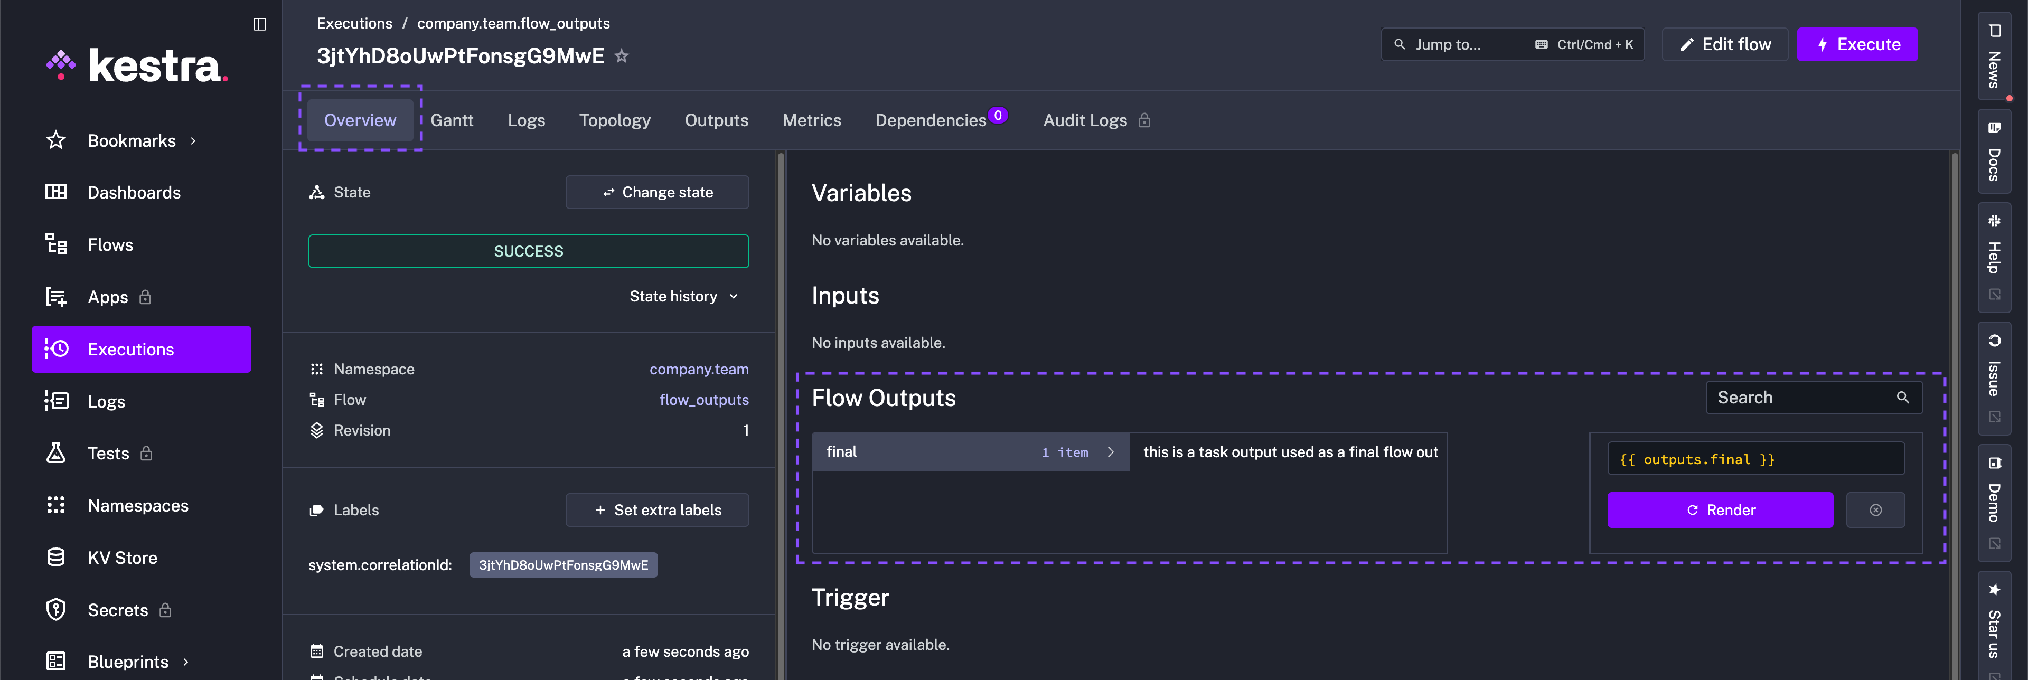Open Flows from the sidebar

click(110, 244)
